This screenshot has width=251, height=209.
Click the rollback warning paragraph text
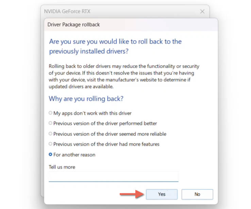point(124,76)
